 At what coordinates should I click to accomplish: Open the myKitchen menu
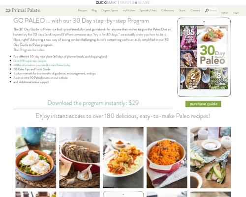129,10
